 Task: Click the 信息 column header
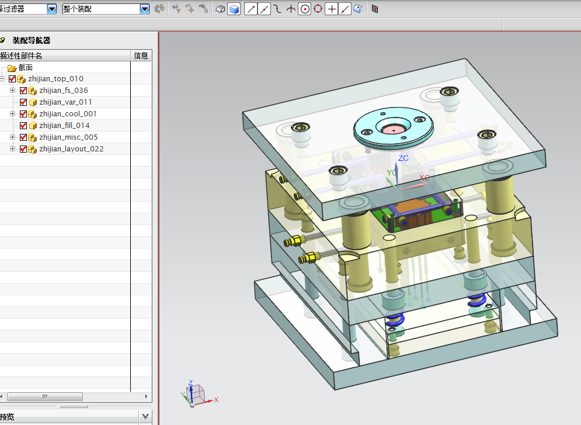coord(141,56)
